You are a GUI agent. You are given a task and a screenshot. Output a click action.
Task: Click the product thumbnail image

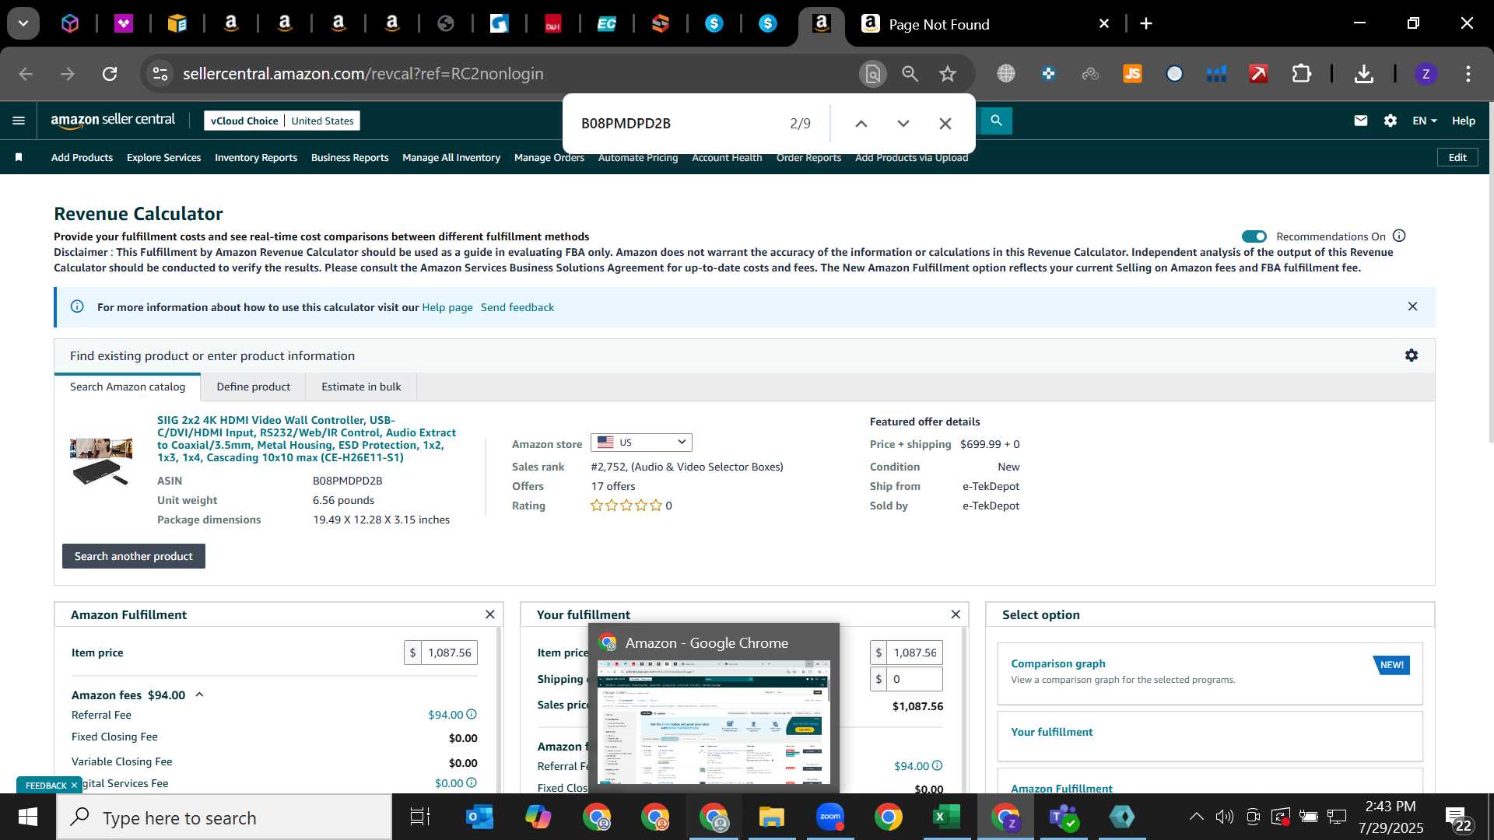tap(101, 461)
